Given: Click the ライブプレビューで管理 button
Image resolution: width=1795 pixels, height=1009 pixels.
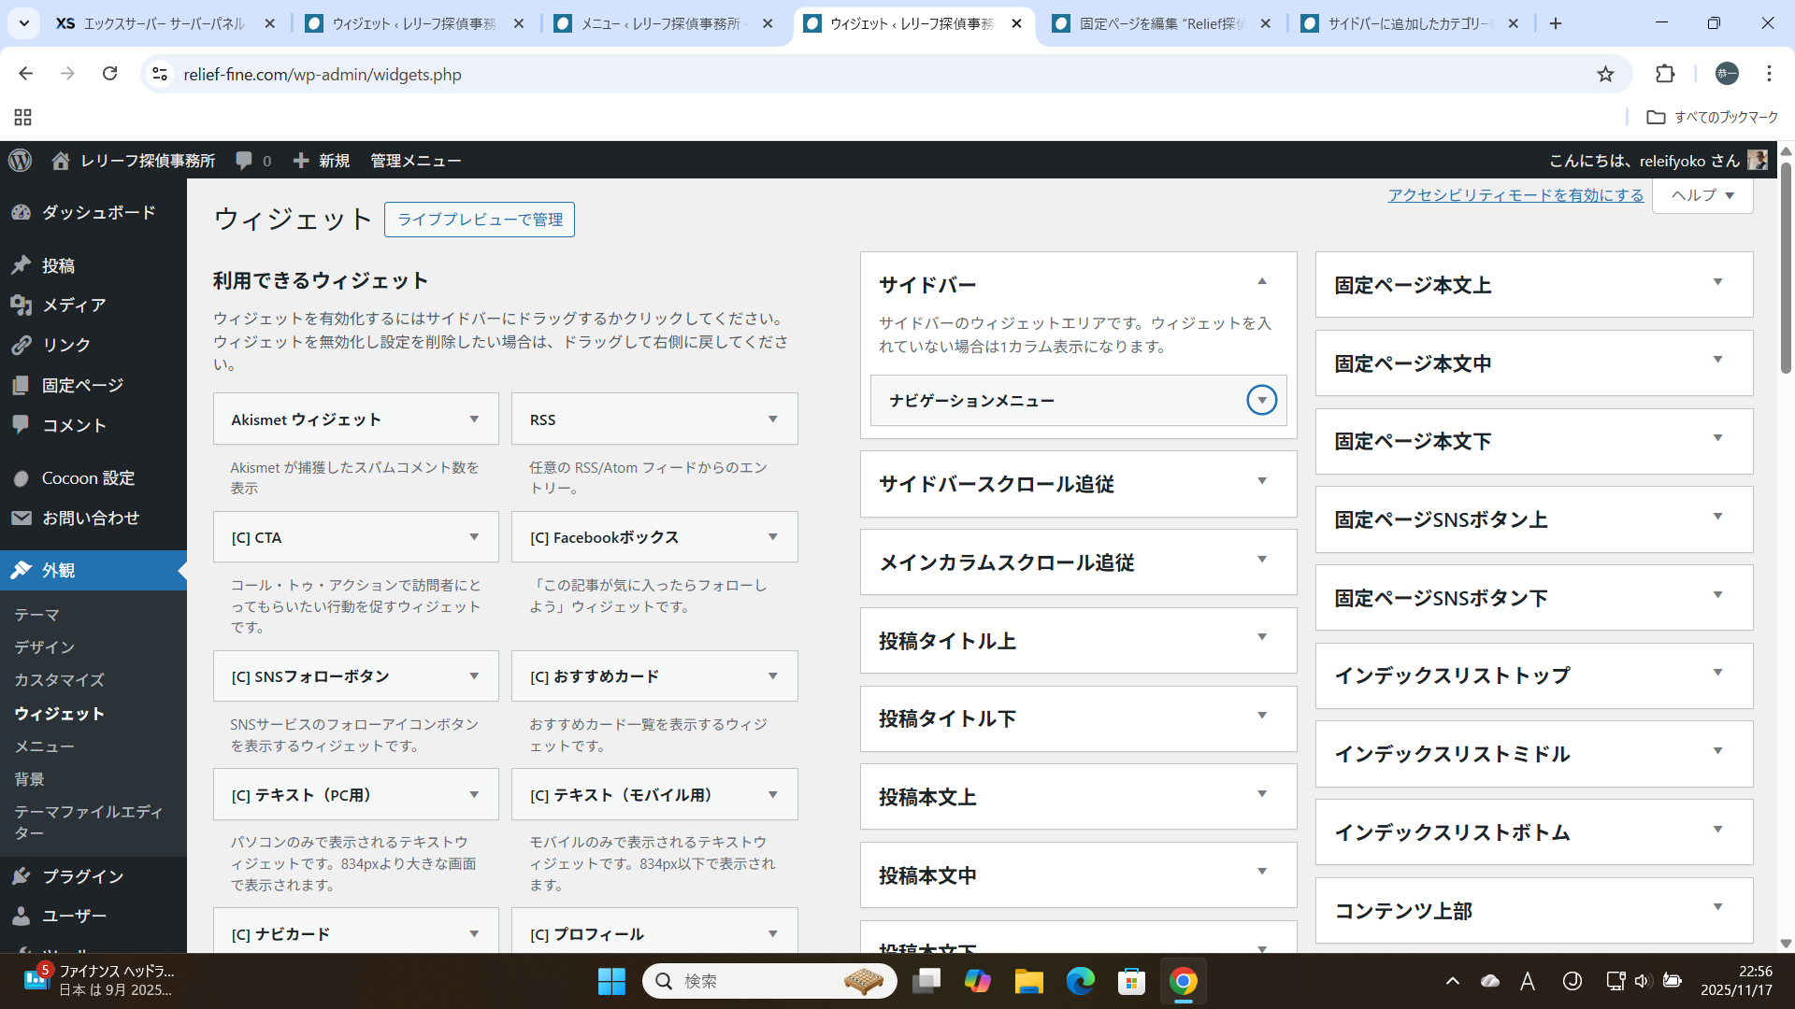Looking at the screenshot, I should tap(480, 220).
